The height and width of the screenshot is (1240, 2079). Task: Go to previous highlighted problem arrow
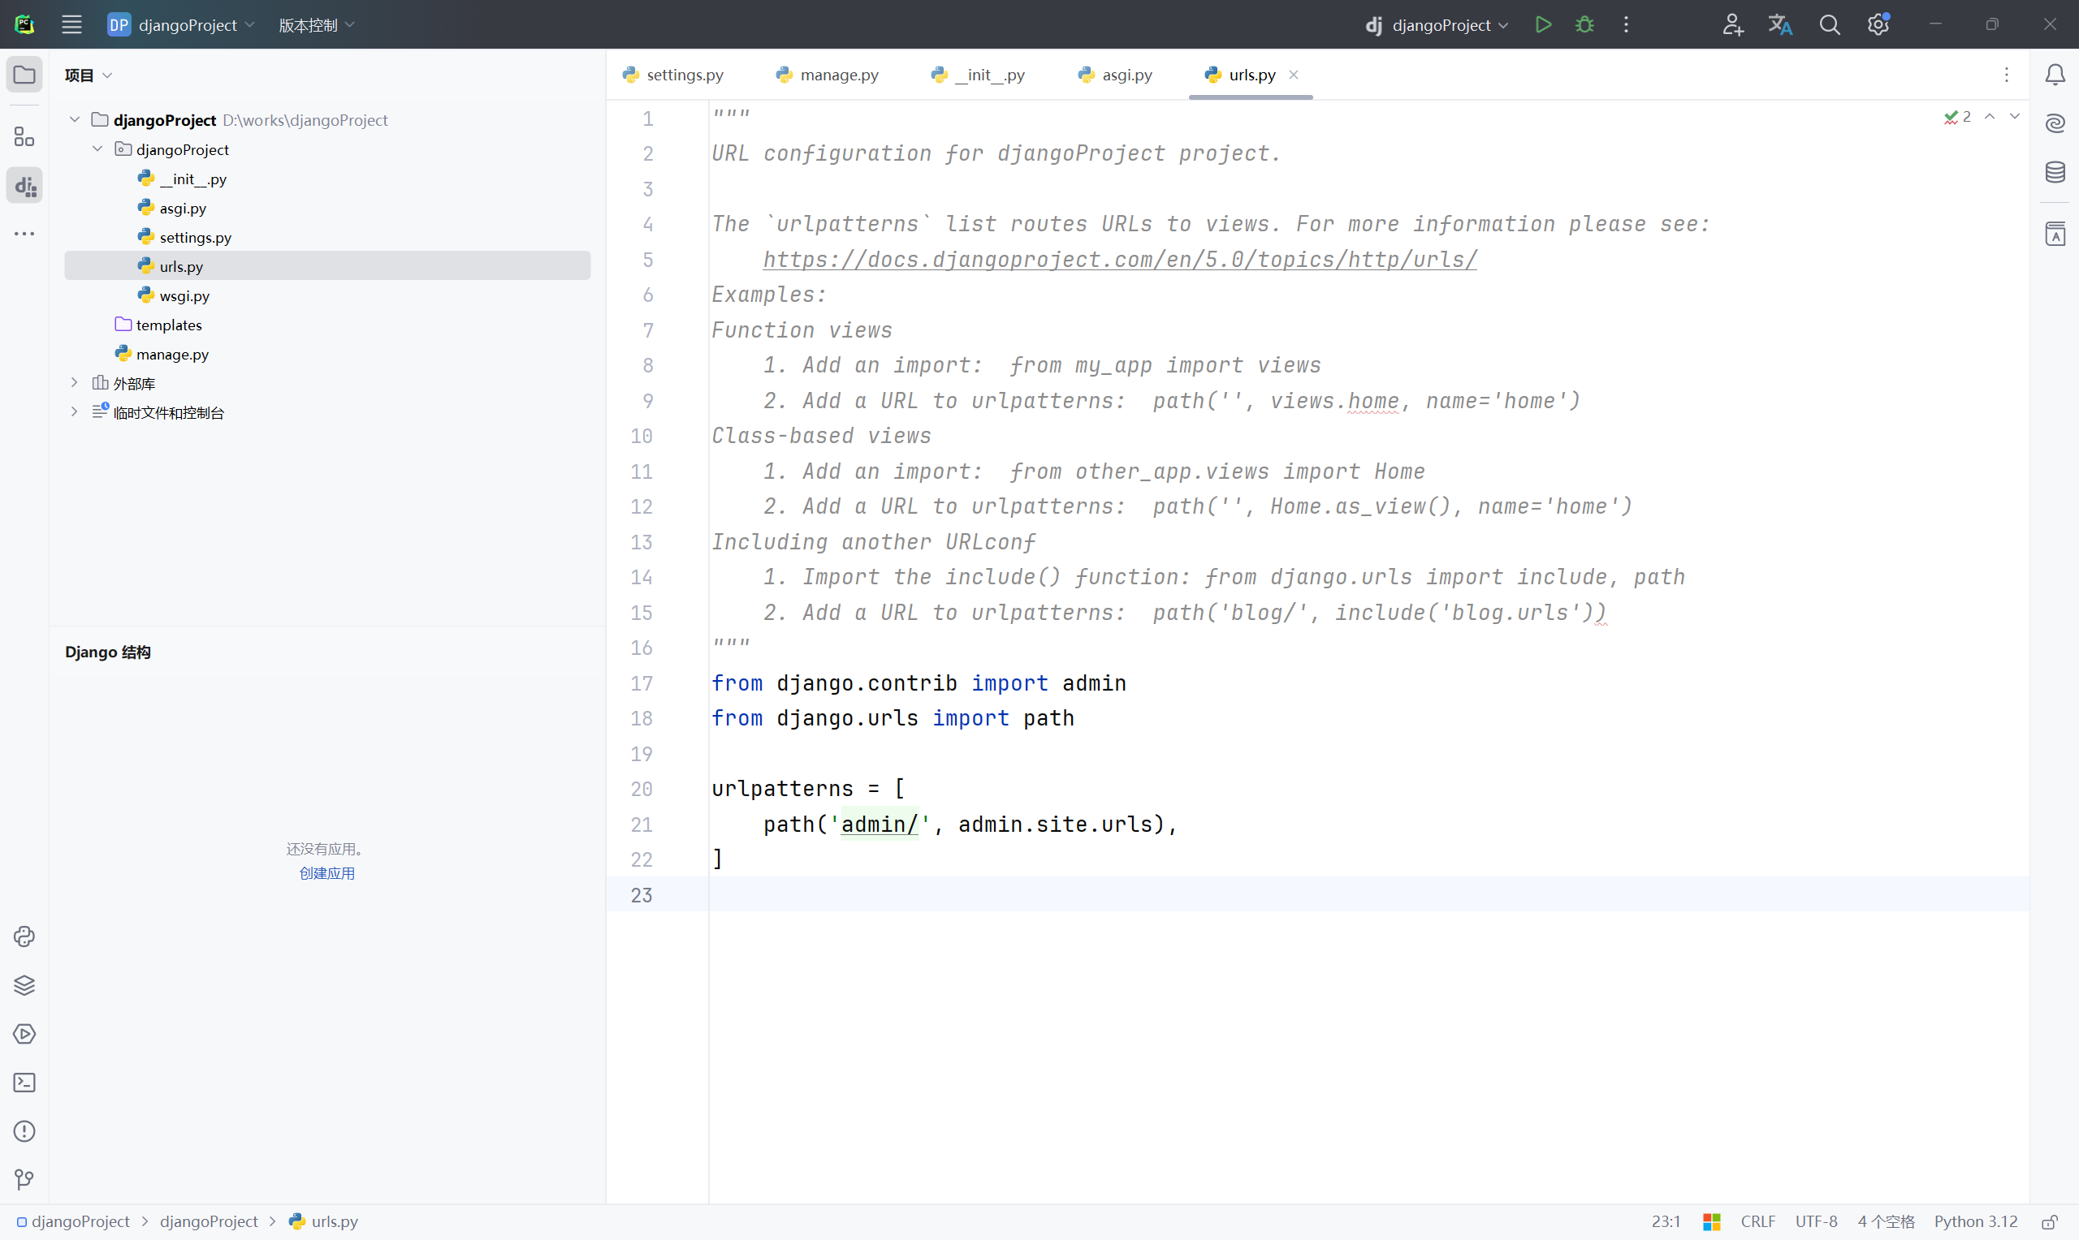pos(1990,116)
